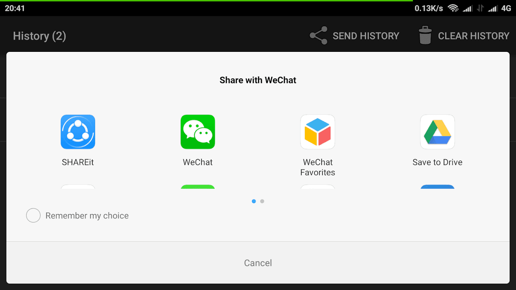The height and width of the screenshot is (290, 516).
Task: Click the trash icon for Clear History
Action: point(425,36)
